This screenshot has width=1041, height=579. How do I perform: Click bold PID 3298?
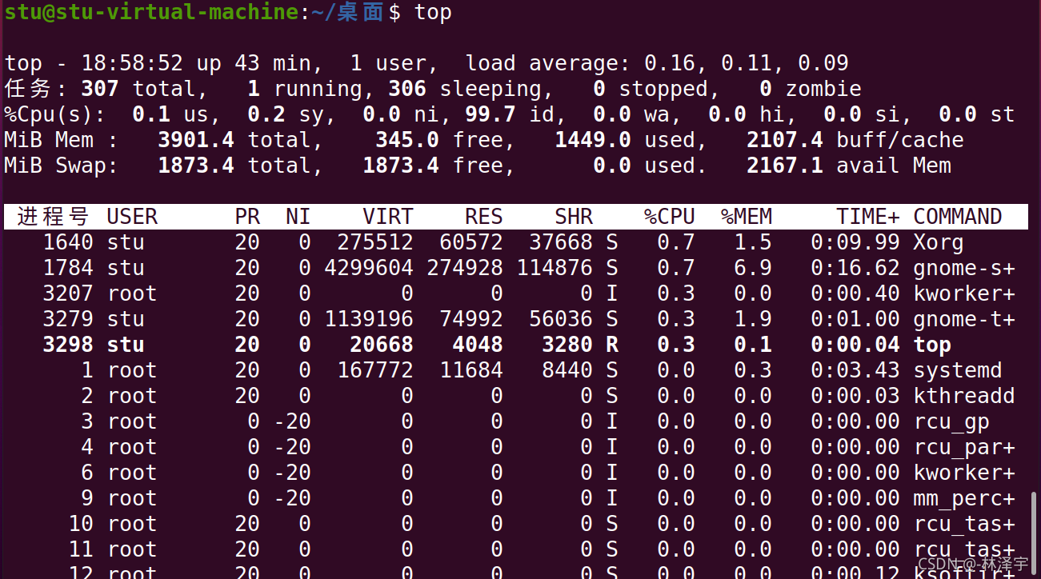pos(68,345)
